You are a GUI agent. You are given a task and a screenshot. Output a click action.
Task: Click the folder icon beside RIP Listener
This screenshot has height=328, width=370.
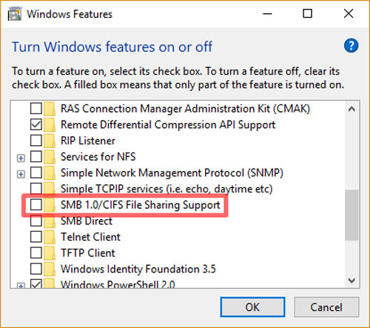tap(50, 141)
